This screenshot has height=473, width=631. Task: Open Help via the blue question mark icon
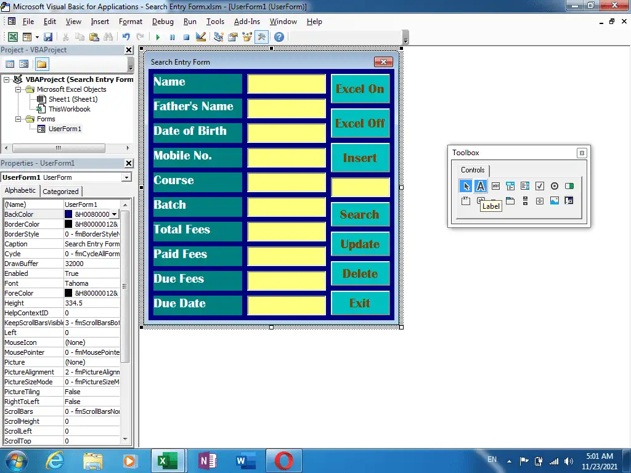point(279,37)
